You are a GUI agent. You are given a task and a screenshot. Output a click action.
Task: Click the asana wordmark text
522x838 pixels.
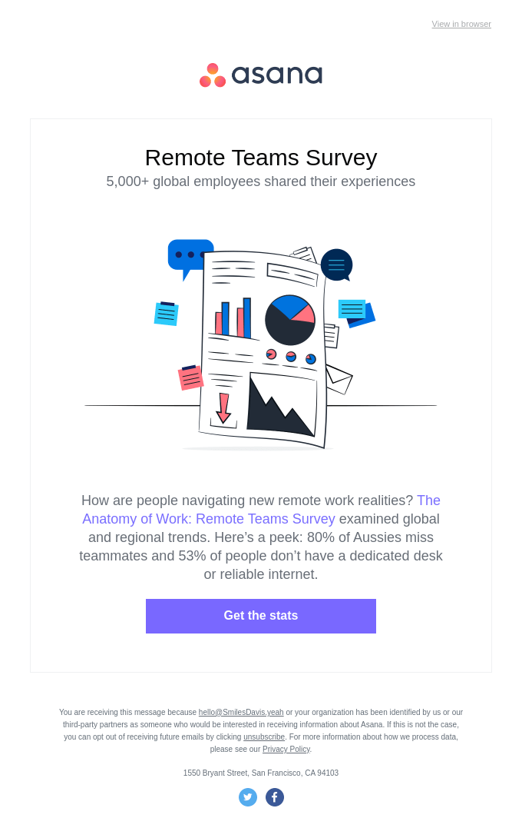click(276, 75)
